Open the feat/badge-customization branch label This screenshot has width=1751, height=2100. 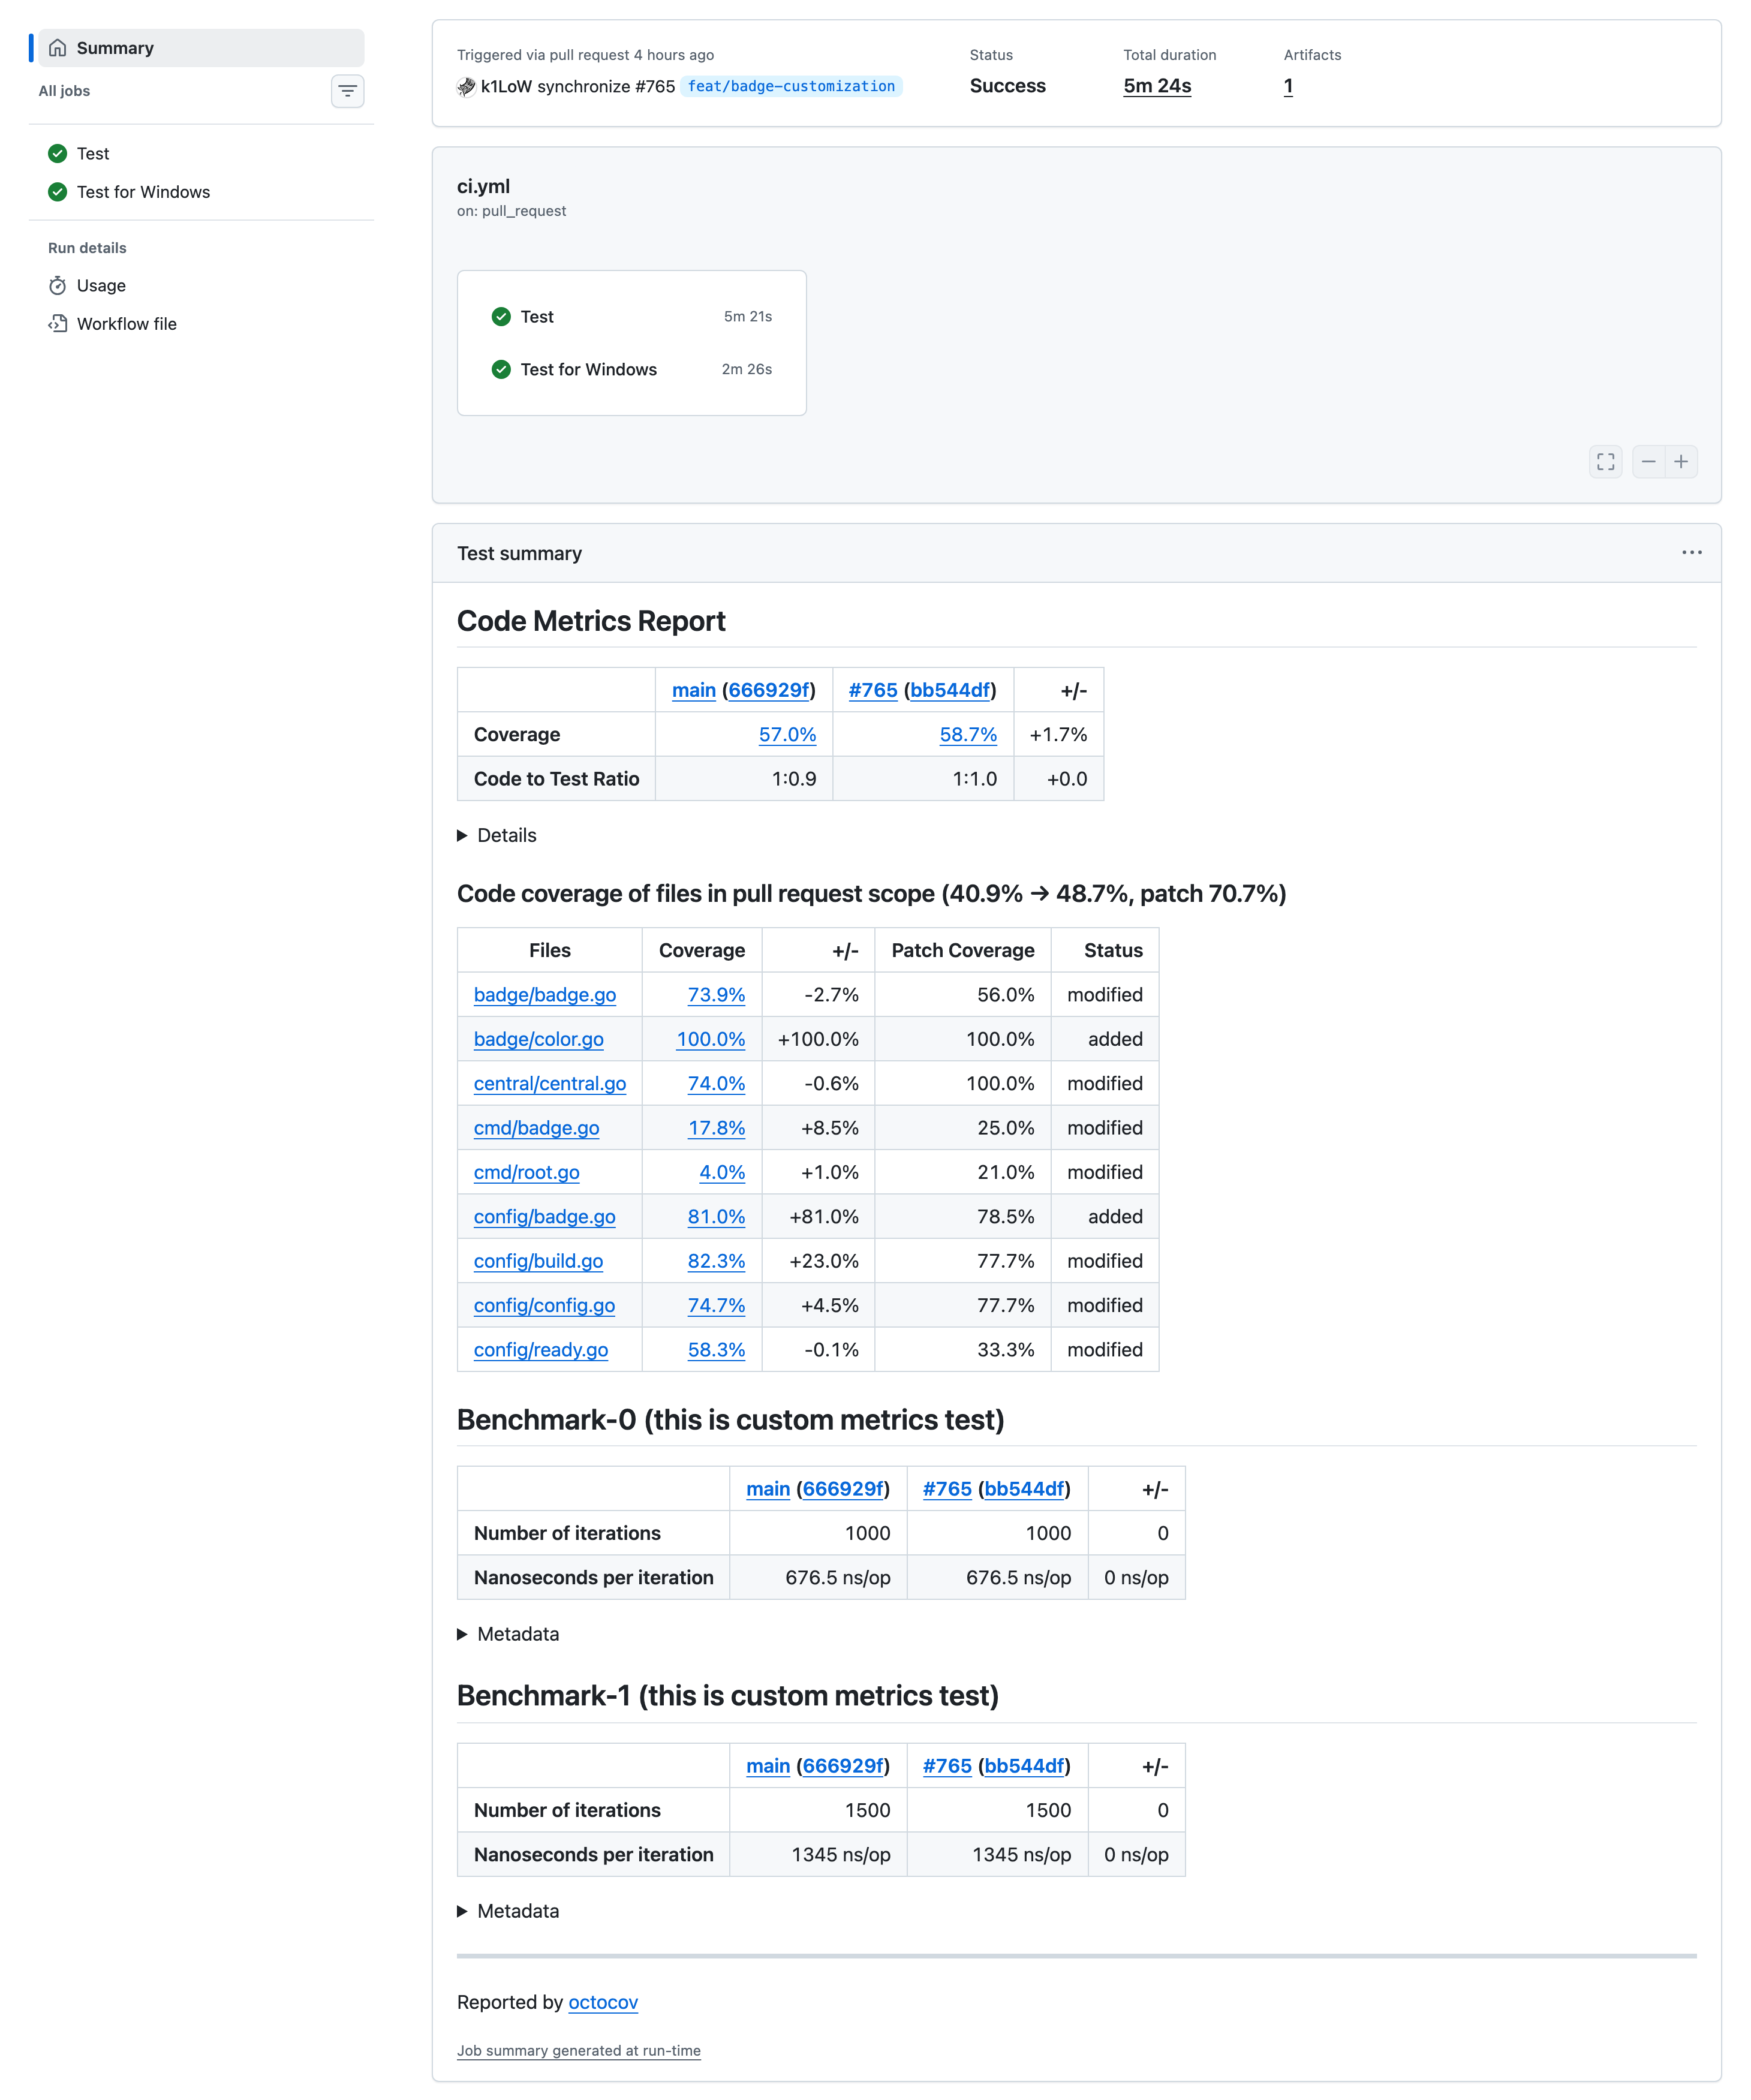pos(791,87)
